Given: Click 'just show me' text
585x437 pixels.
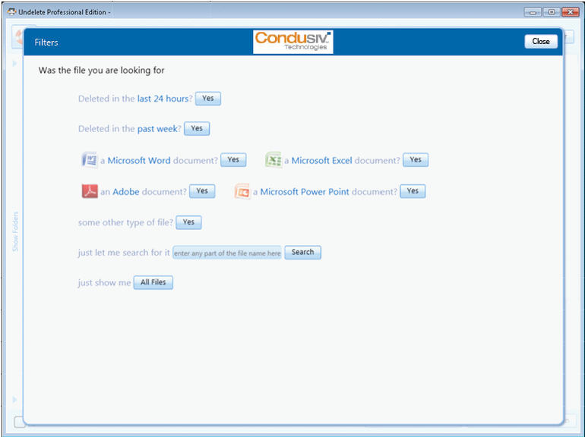Looking at the screenshot, I should (105, 283).
